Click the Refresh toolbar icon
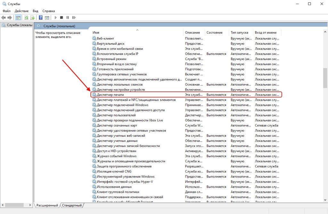This screenshot has height=214, width=328. [x=26, y=18]
